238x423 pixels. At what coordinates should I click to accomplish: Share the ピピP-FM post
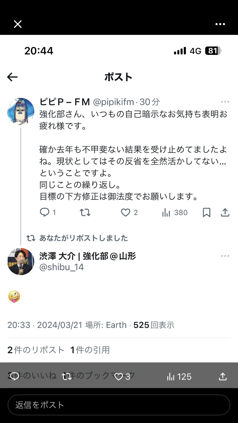pyautogui.click(x=225, y=212)
